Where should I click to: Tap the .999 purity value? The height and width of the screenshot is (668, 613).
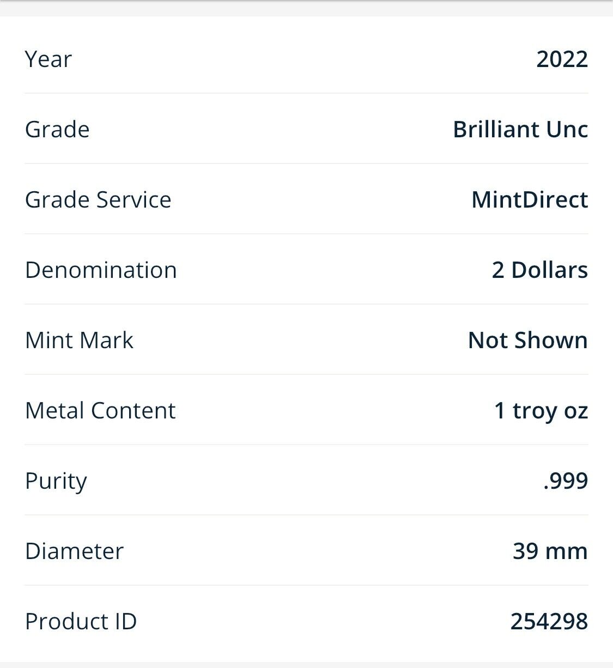tap(566, 481)
